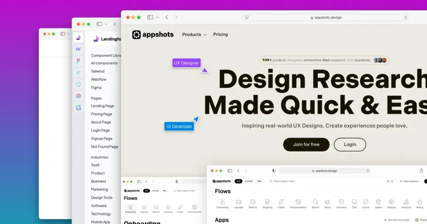Click the Rating star flow icon

(x=419, y=202)
